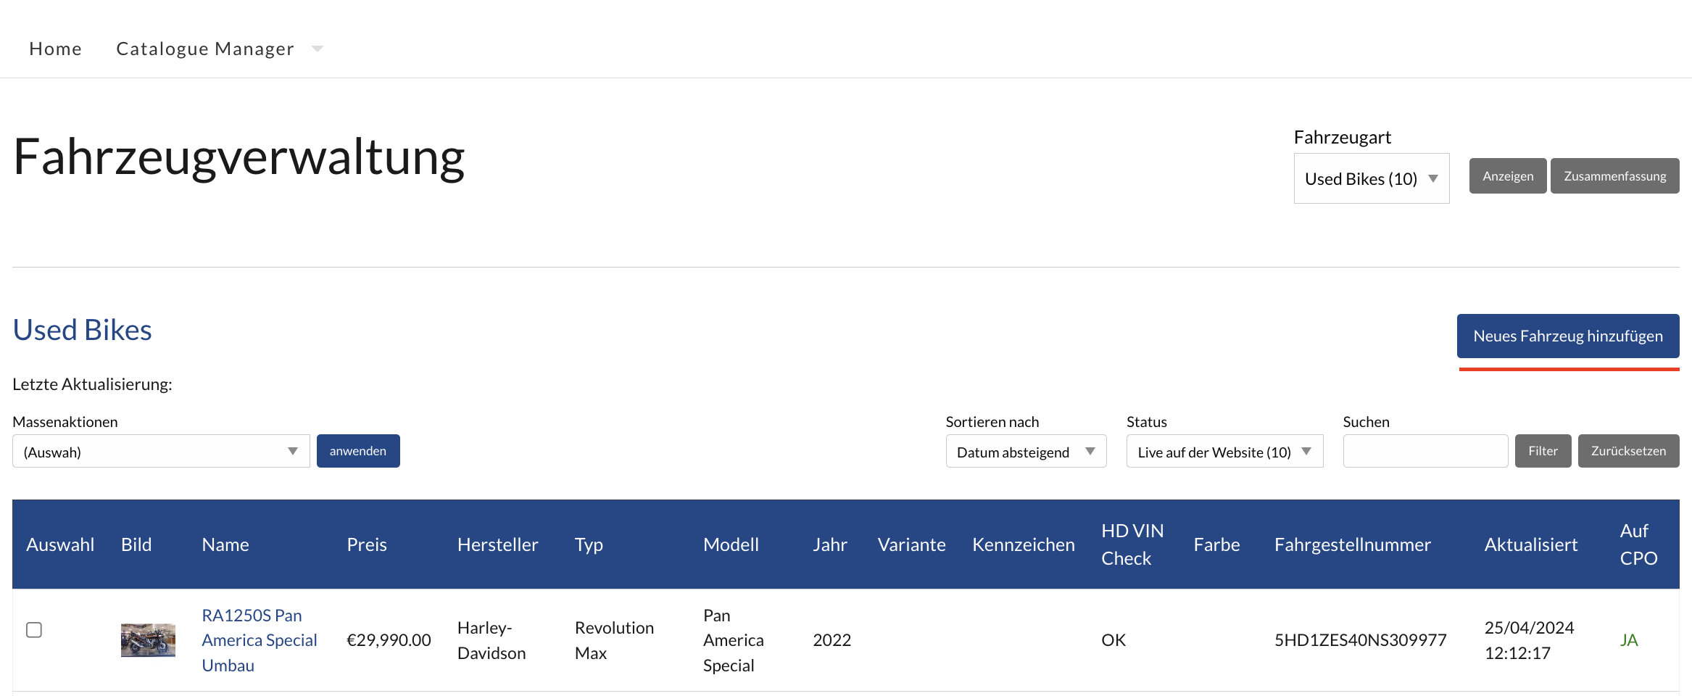Click Neues Fahrzeug hinzufügen
This screenshot has width=1692, height=696.
1567,336
